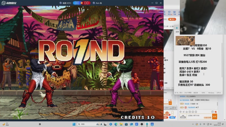Viewport: 226px width, 127px height.
Task: Click the microphone tray icon
Action: point(200,124)
